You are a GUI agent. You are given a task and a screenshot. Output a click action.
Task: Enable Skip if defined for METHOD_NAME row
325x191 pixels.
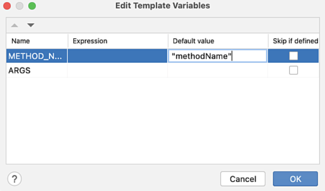294,56
